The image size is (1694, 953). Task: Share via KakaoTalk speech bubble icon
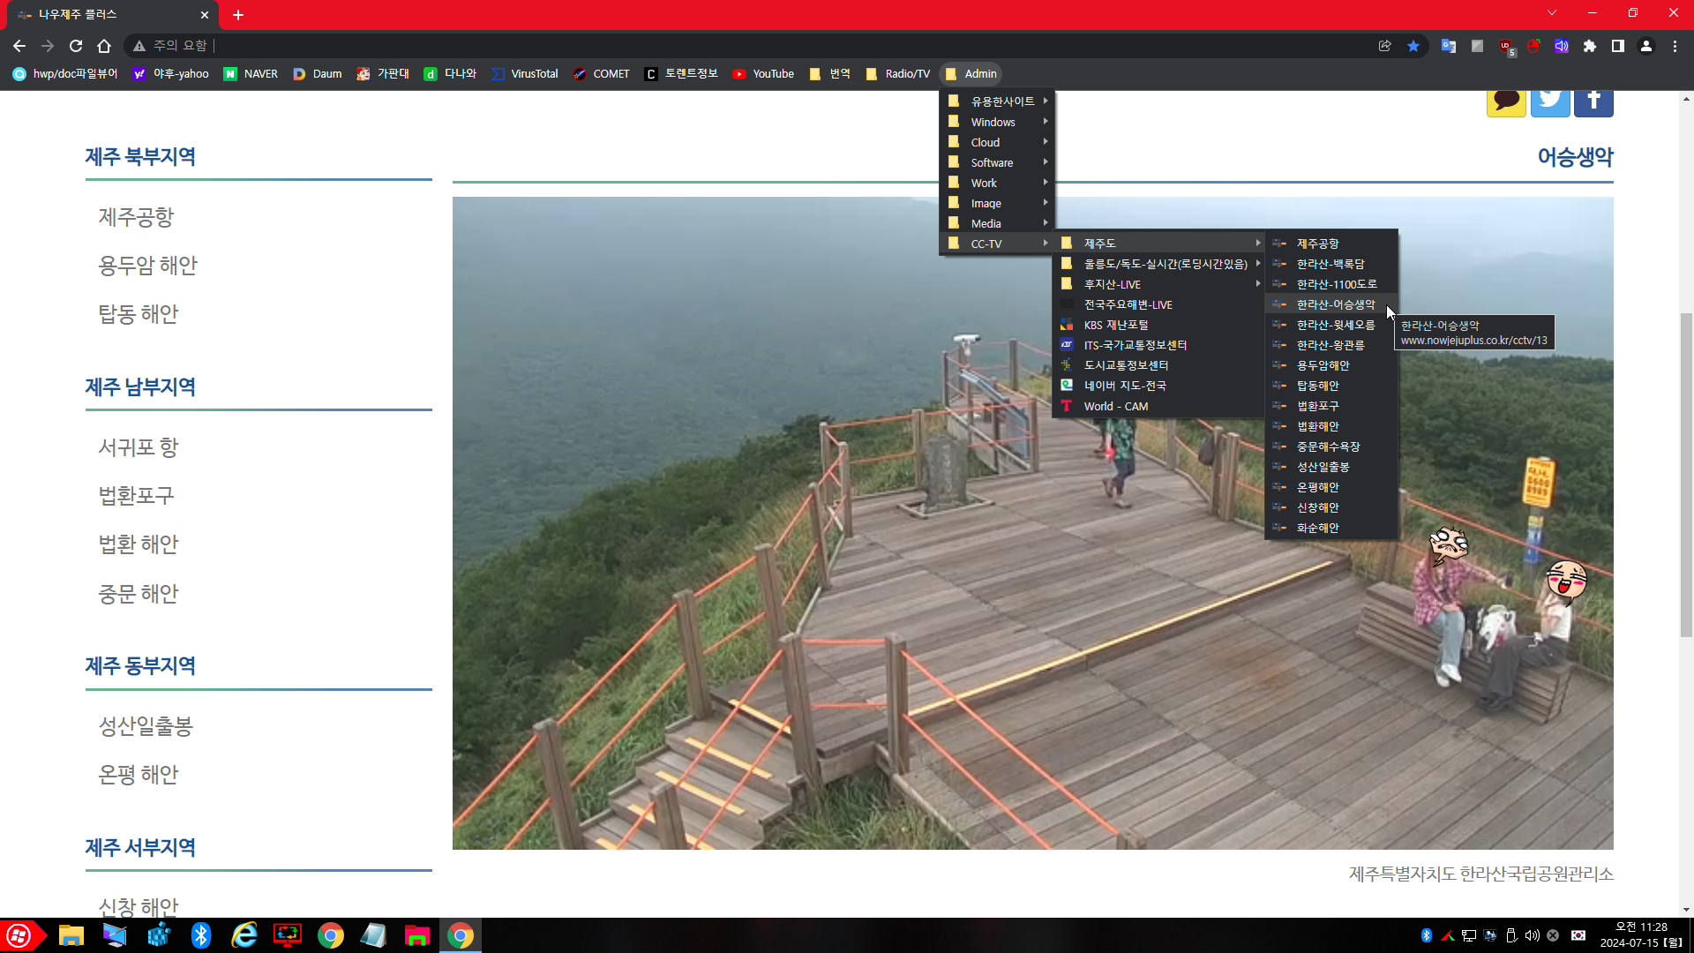coord(1506,102)
